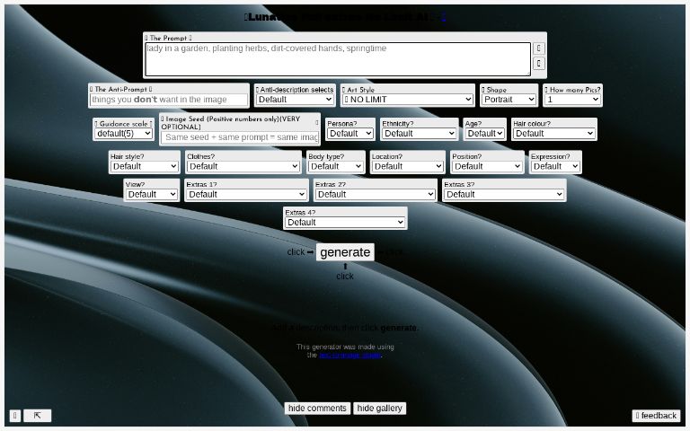The width and height of the screenshot is (690, 431).
Task: Open the feedback button
Action: [x=656, y=416]
